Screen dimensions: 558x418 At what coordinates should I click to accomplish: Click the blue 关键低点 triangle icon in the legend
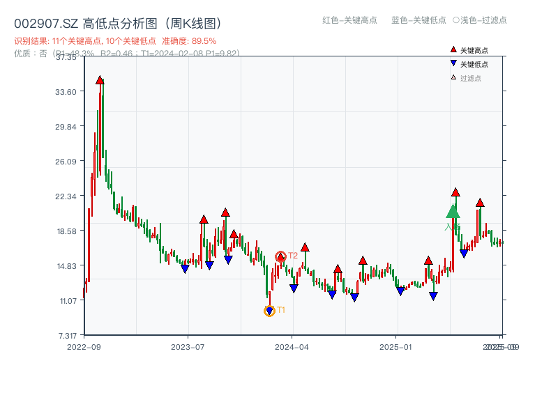(454, 63)
